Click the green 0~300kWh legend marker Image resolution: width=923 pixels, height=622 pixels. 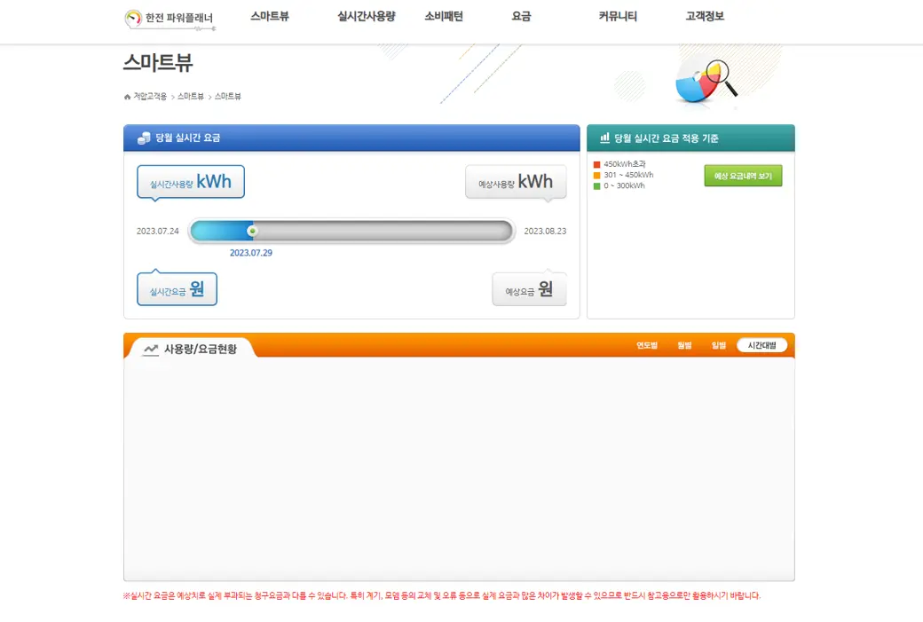[x=597, y=185]
